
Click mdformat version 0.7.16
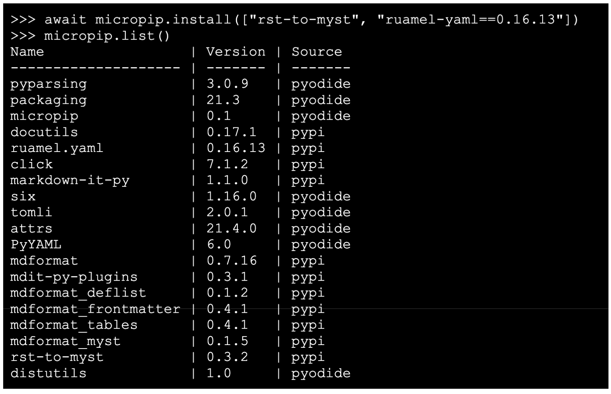tap(231, 260)
